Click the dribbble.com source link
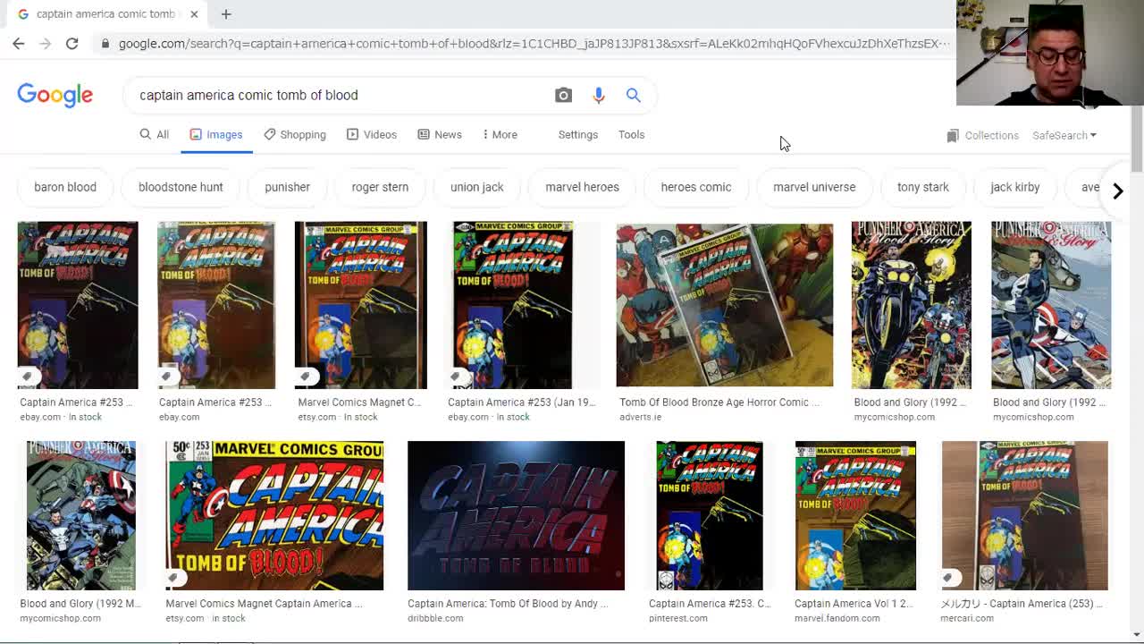This screenshot has width=1144, height=644. pos(435,618)
